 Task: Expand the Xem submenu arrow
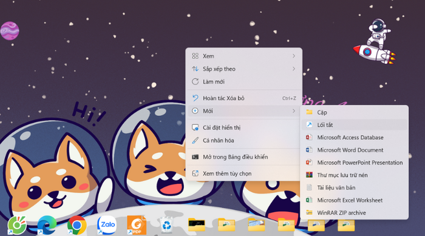tap(294, 56)
